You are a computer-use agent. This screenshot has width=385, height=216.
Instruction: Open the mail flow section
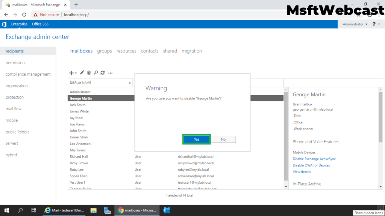pyautogui.click(x=14, y=109)
